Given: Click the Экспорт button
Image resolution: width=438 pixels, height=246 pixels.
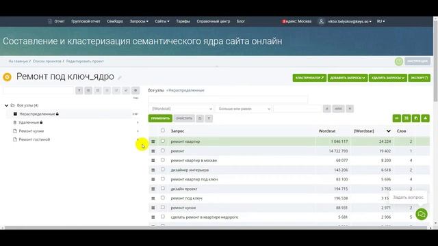Looking at the screenshot, I should point(419,78).
